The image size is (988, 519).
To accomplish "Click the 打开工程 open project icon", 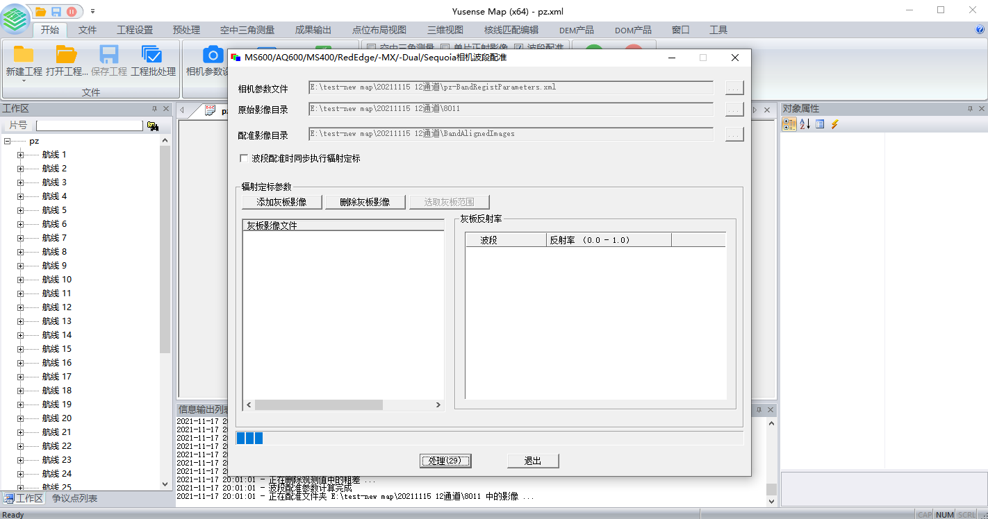I will 67,55.
